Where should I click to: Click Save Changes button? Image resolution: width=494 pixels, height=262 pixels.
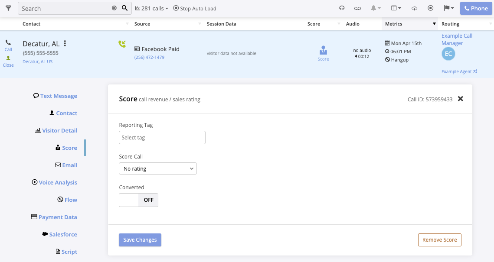[x=140, y=239]
